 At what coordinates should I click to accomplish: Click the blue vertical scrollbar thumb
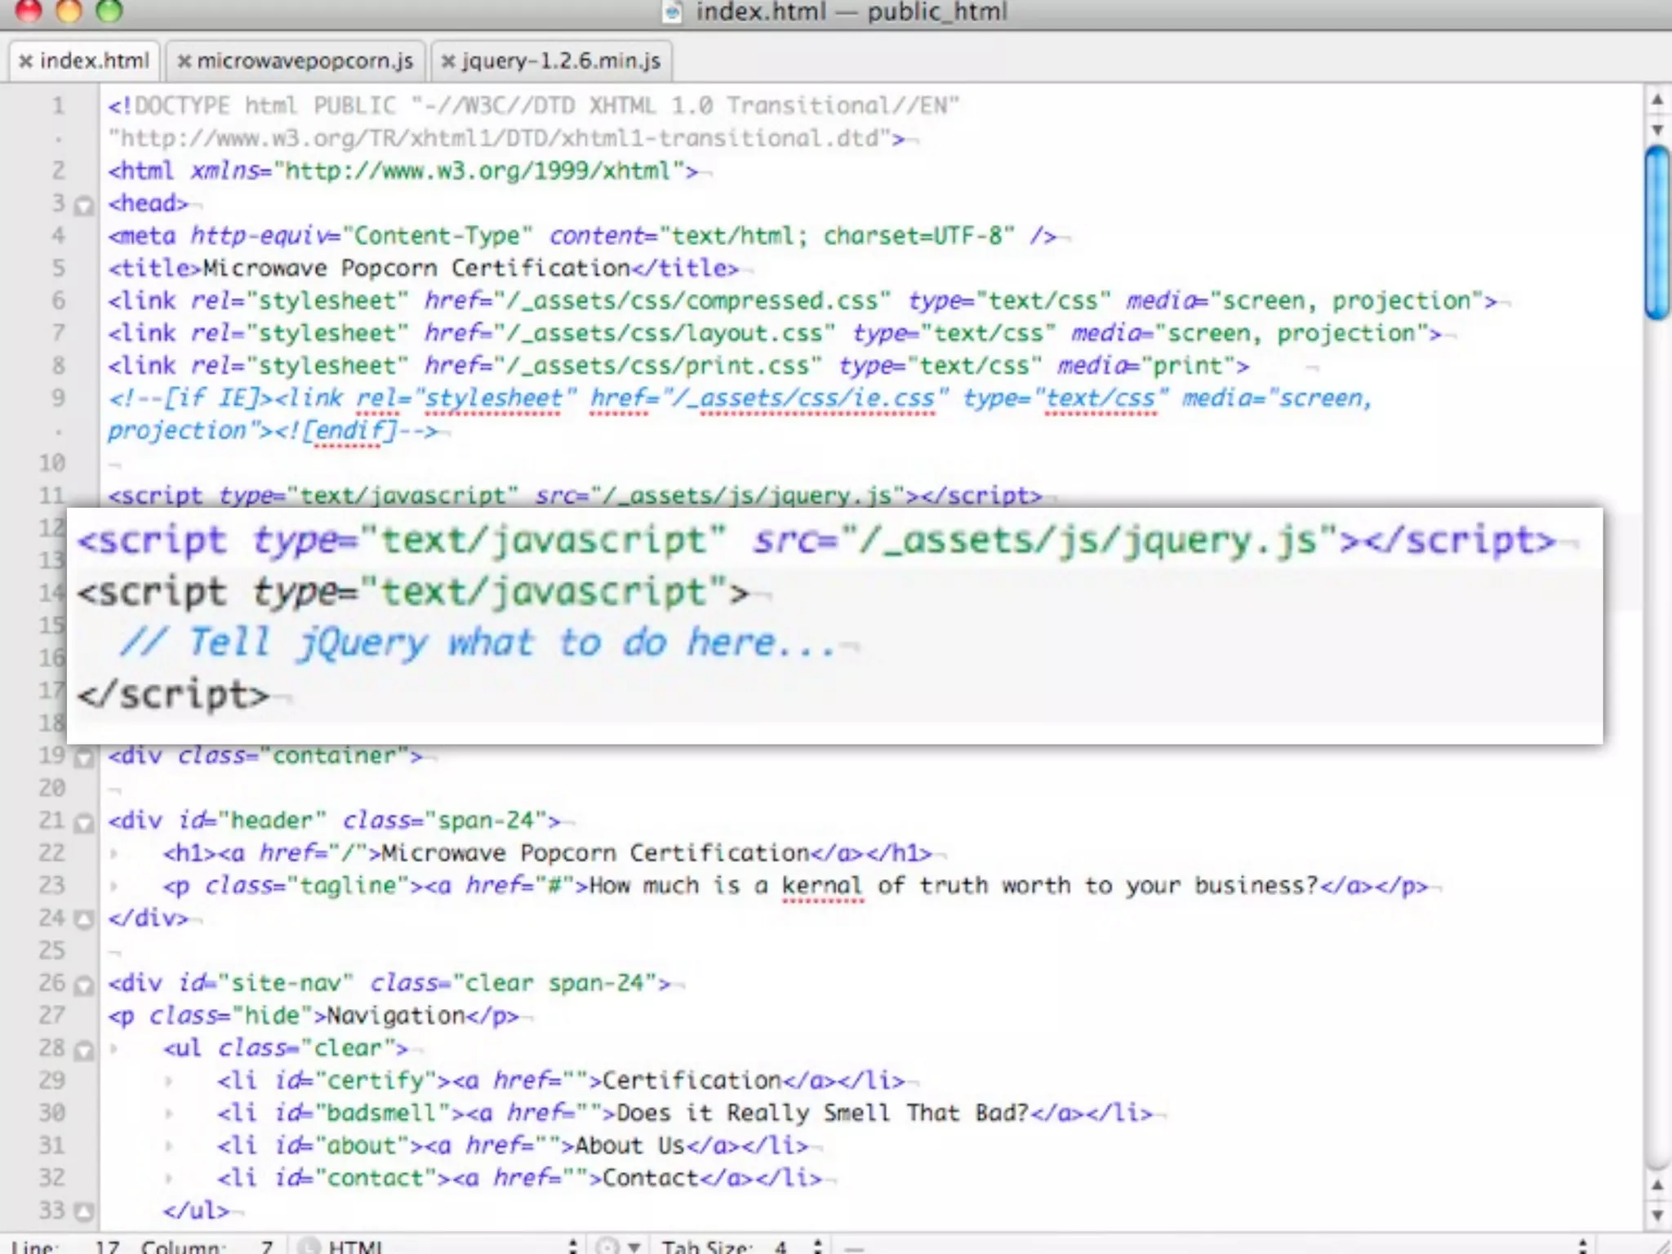point(1656,233)
